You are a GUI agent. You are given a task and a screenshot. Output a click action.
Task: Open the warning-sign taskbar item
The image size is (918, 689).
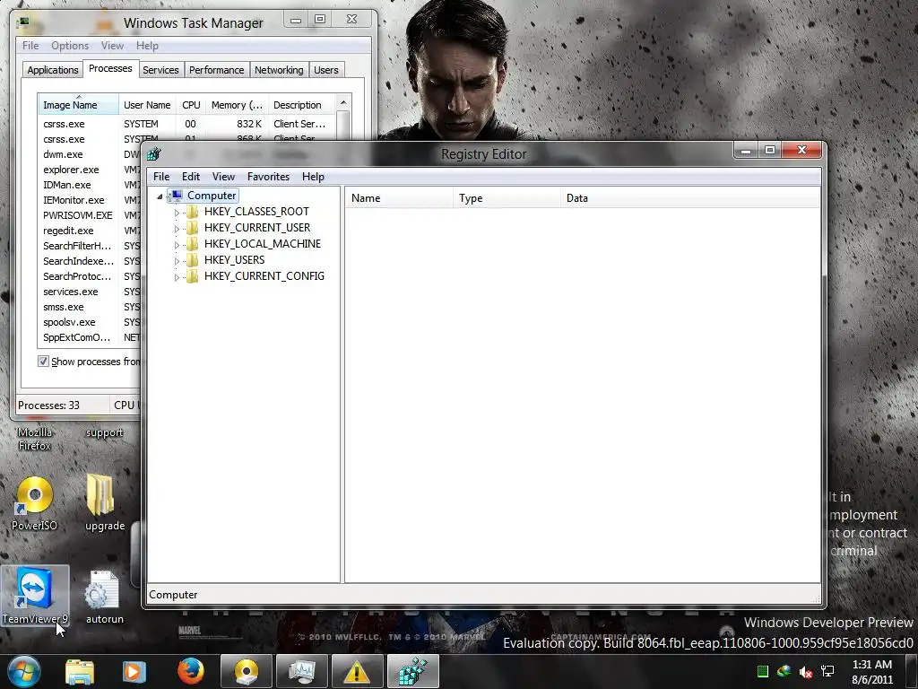(x=357, y=671)
